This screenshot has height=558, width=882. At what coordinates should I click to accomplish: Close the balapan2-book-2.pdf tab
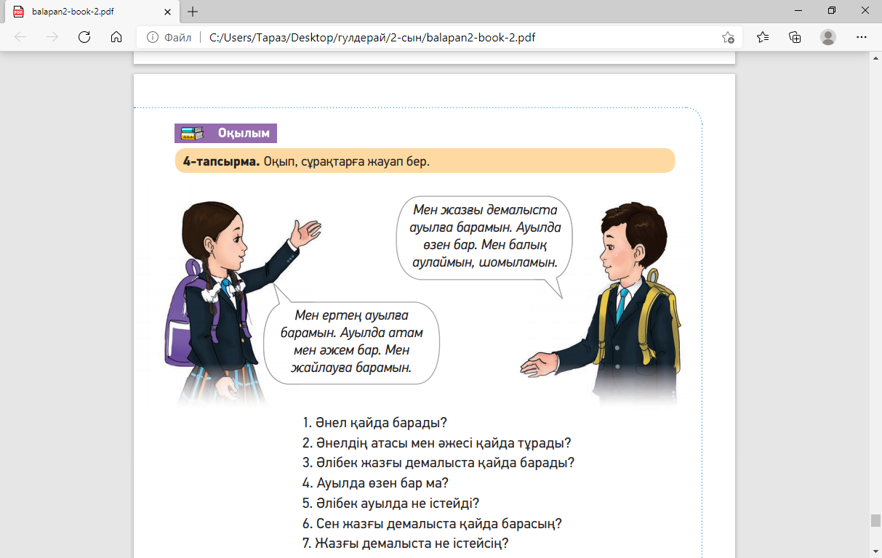pos(169,12)
